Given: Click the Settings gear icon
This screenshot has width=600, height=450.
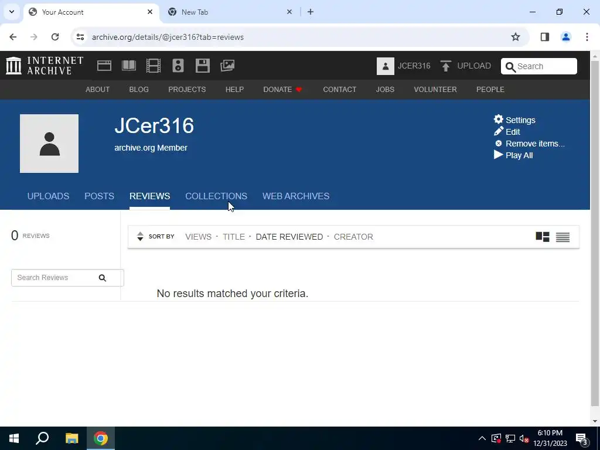Looking at the screenshot, I should pos(498,120).
